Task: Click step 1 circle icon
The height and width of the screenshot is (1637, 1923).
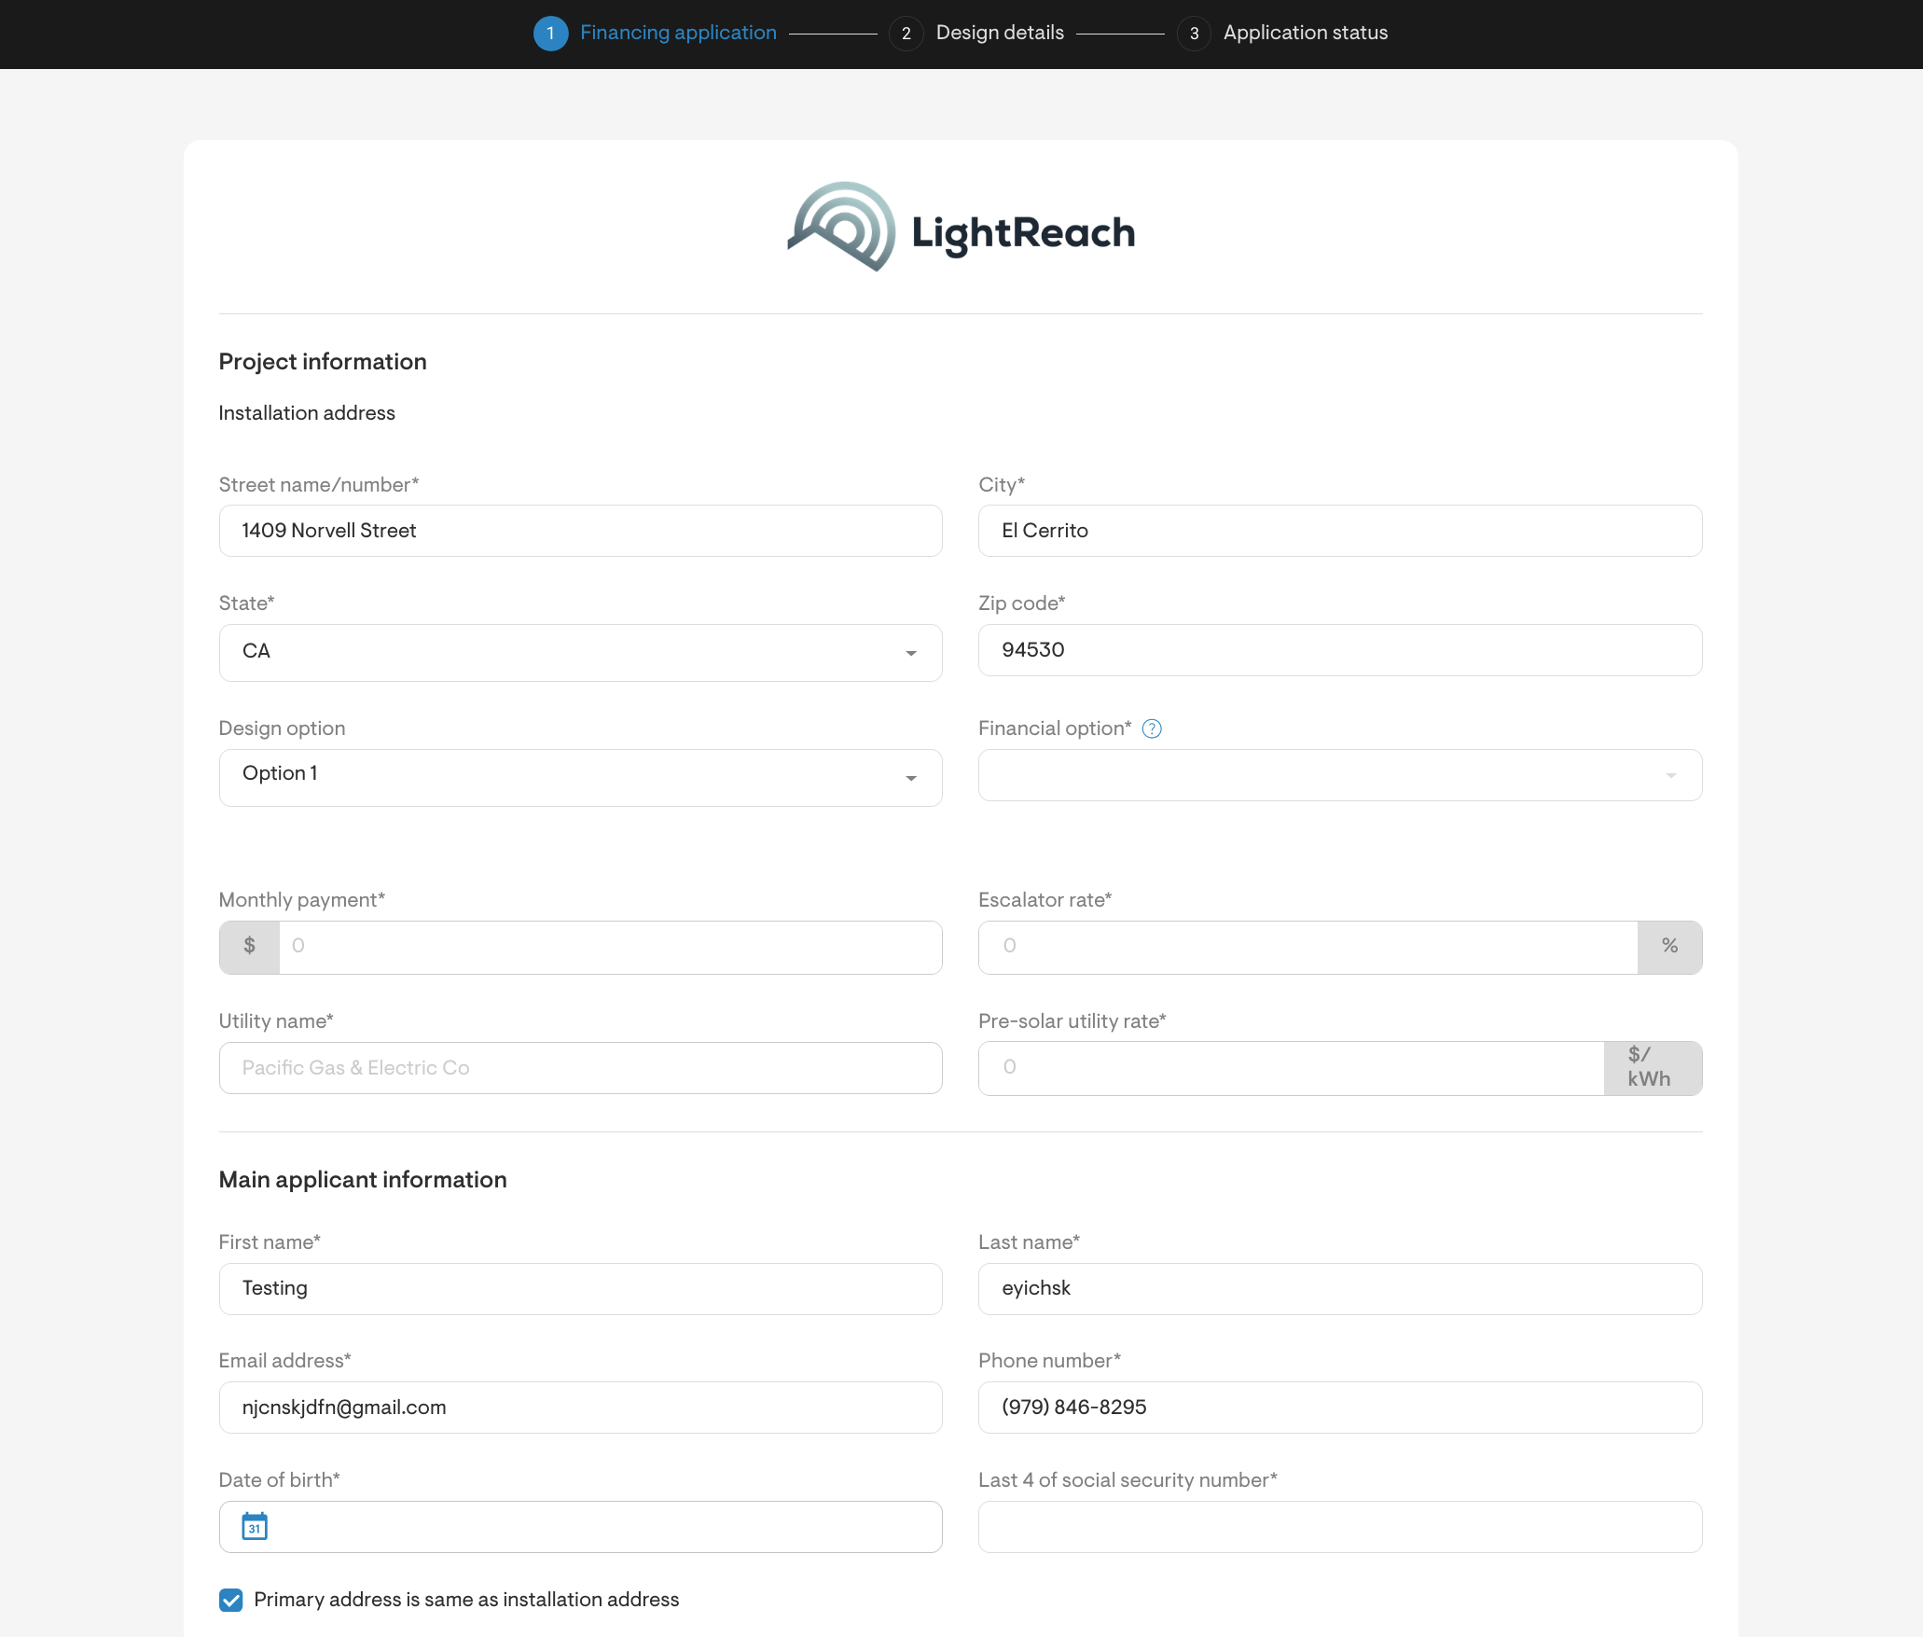Action: click(550, 34)
